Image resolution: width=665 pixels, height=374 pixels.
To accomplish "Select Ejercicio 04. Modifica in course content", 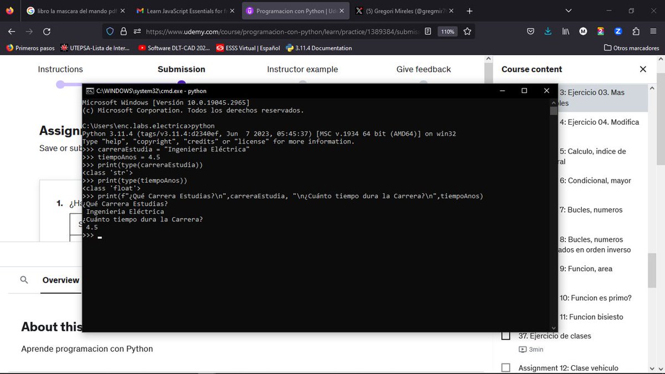I will point(599,122).
